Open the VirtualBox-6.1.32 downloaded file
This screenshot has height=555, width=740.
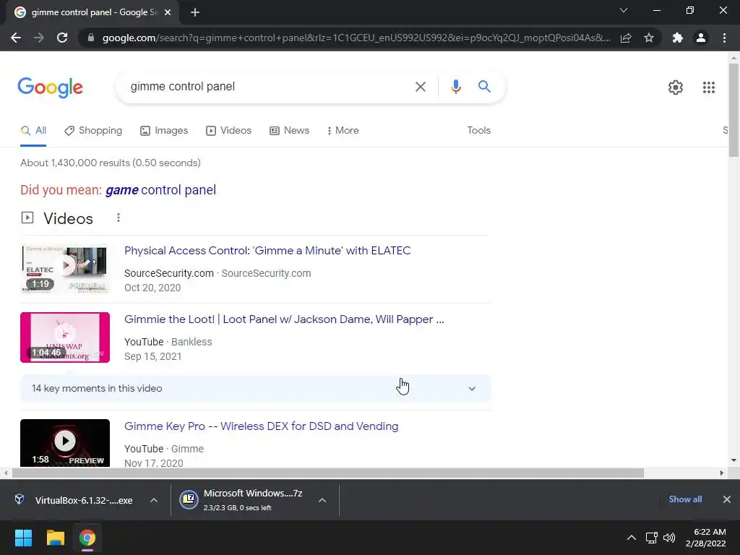coord(75,500)
